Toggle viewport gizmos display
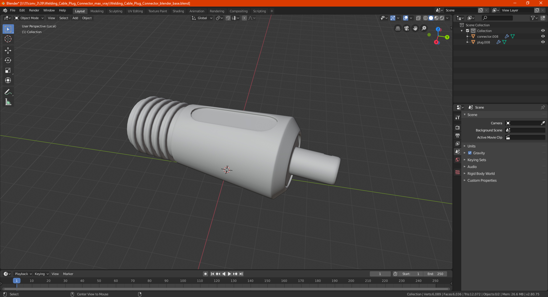This screenshot has height=297, width=548. pos(393,18)
